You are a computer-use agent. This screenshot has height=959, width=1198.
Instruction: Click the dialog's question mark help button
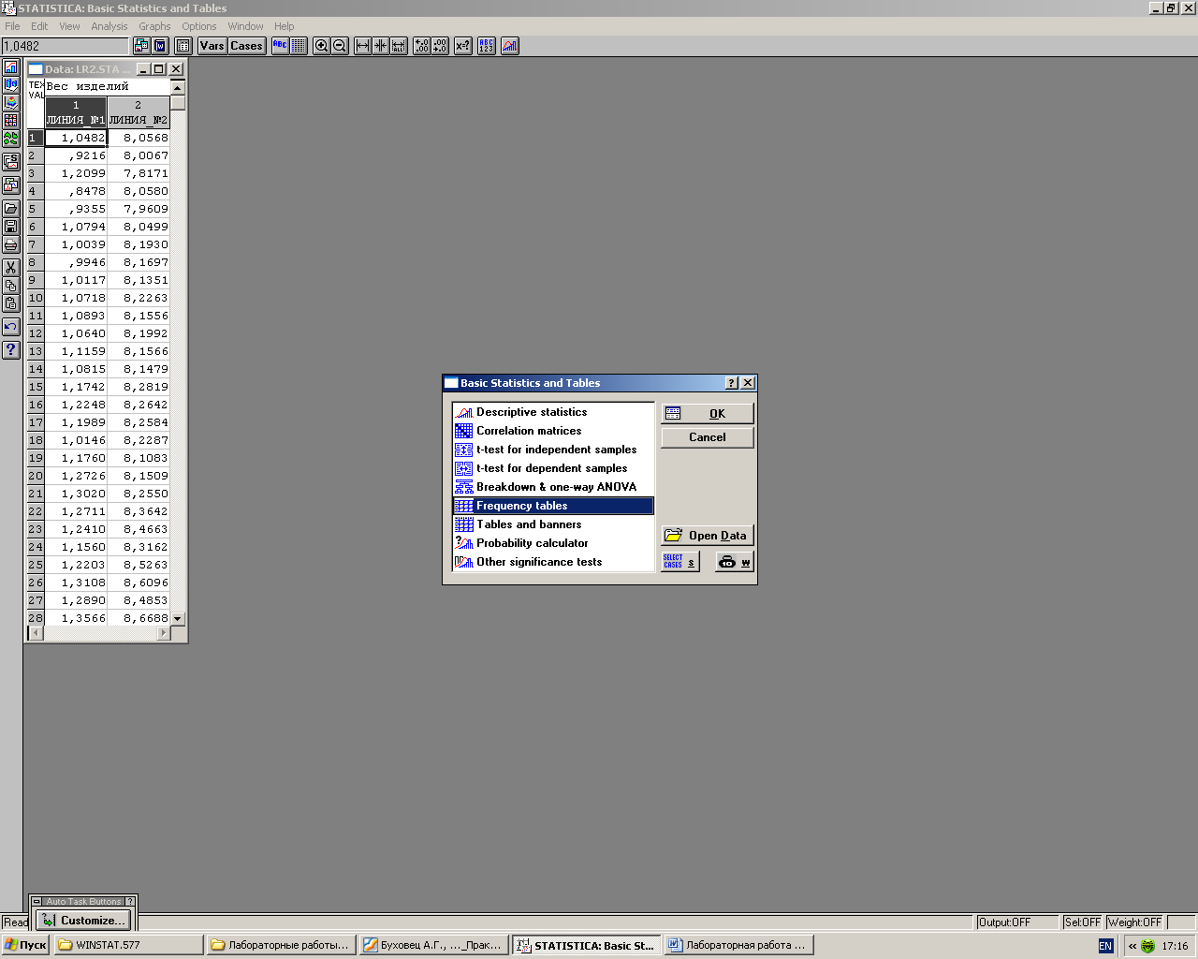coord(732,383)
